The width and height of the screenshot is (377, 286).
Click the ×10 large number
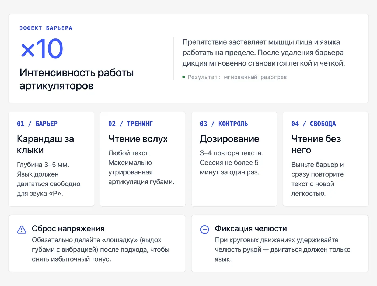(42, 49)
